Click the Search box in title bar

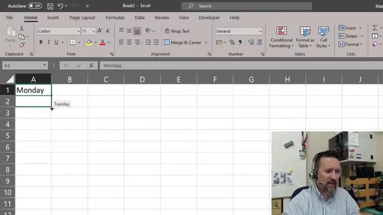[247, 6]
